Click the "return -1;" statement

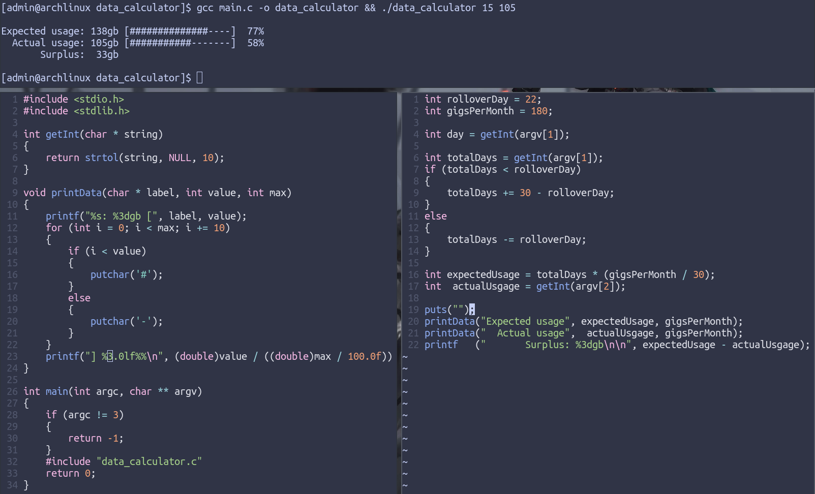pyautogui.click(x=96, y=438)
